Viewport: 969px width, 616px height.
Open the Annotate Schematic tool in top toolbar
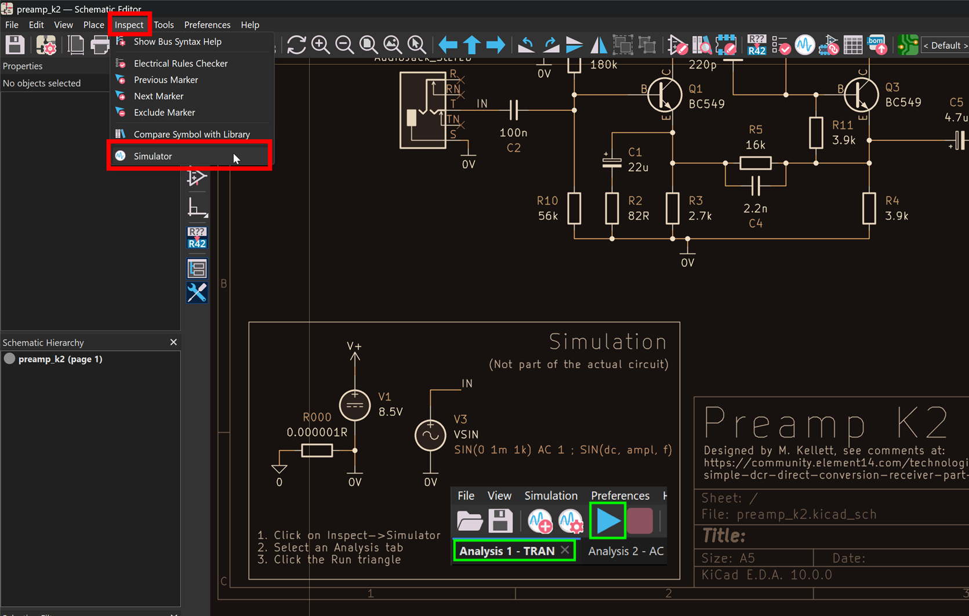[x=756, y=45]
